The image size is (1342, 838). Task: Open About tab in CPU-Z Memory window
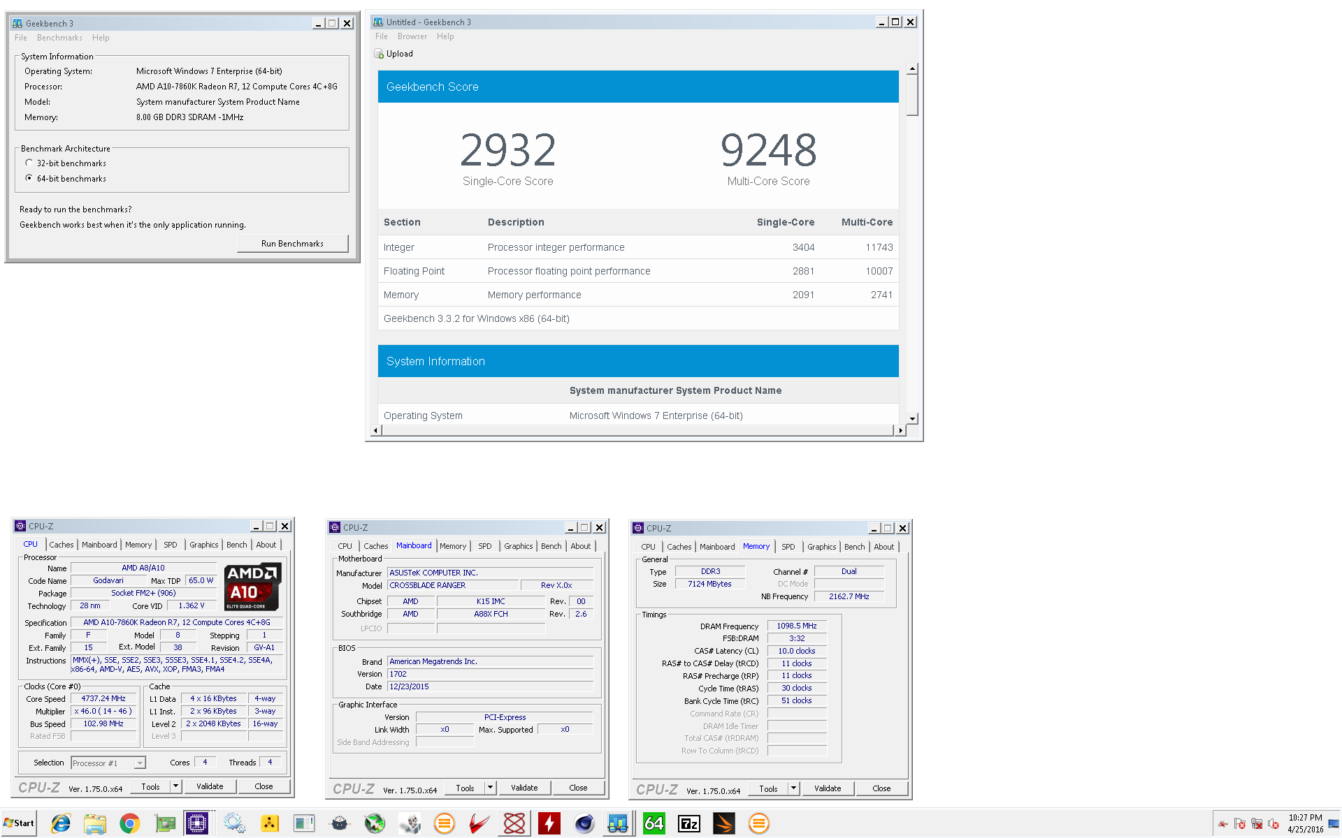click(884, 547)
